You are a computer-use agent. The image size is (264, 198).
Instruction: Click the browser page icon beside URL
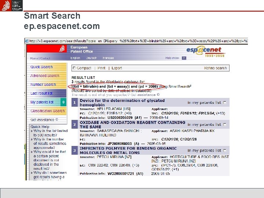point(27,41)
